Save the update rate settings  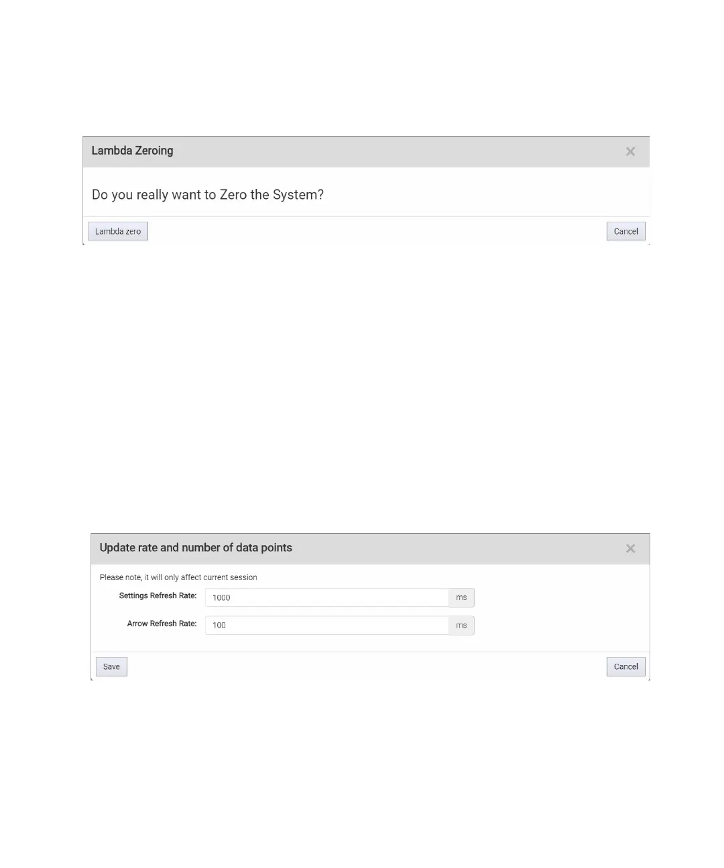coord(111,666)
